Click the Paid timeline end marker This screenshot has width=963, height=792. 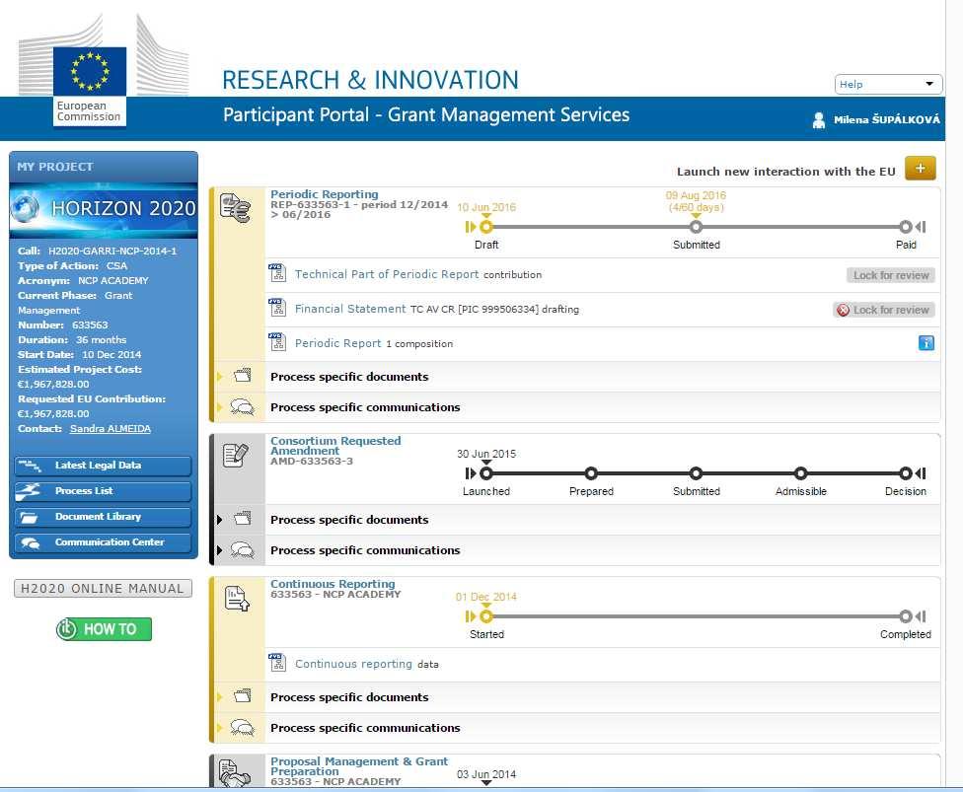(x=905, y=227)
